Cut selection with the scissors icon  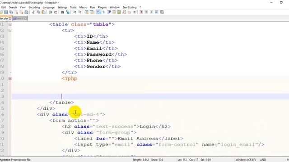tap(33, 12)
